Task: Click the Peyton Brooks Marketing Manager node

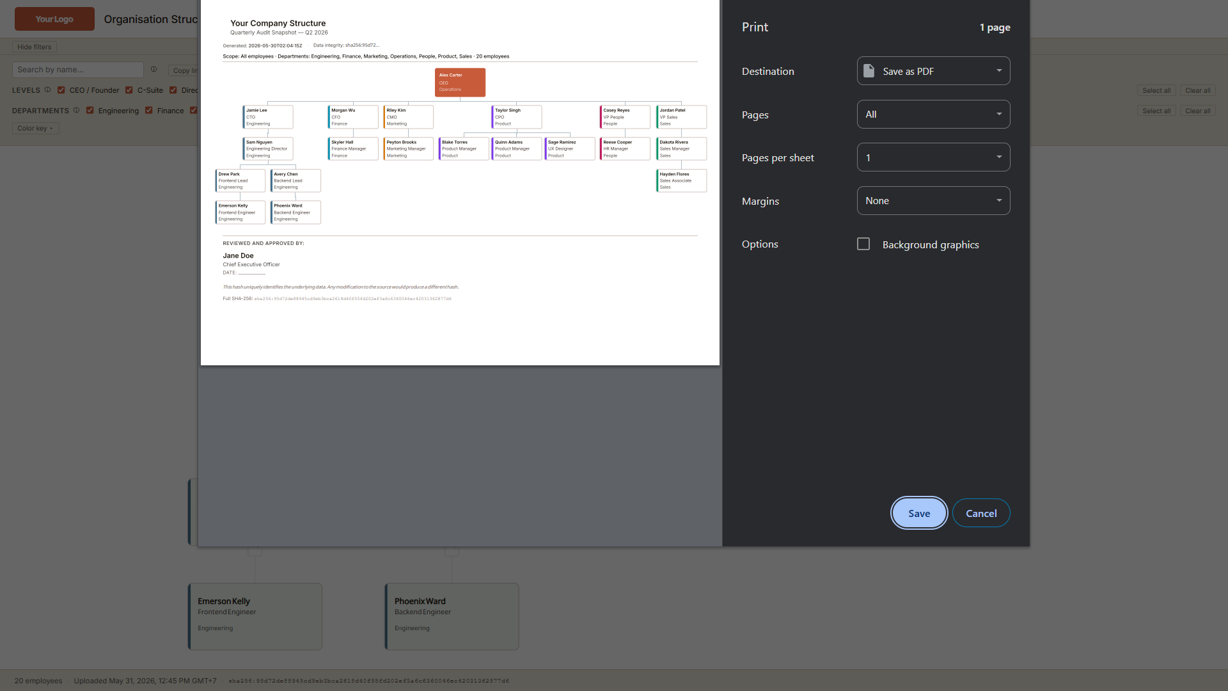Action: 408,148
